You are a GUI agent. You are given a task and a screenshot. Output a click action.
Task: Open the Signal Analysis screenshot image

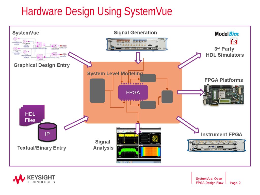[x=139, y=145]
